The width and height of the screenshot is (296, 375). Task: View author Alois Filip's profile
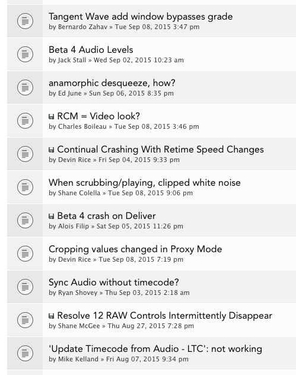[74, 226]
